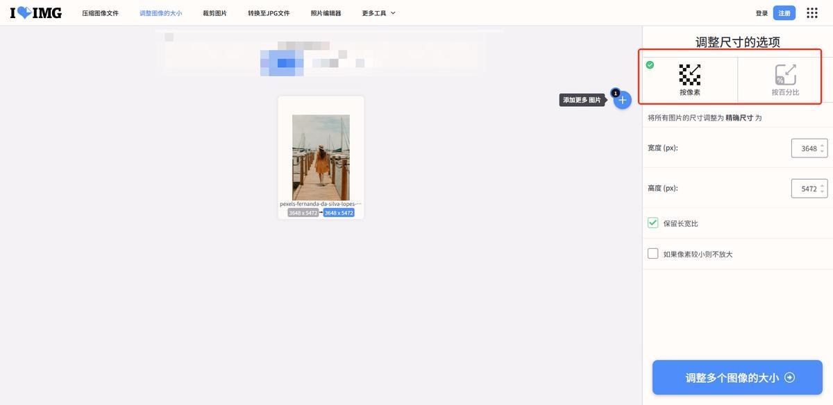Screen dimensions: 833x405
Task: Click the 登录 login link
Action: [762, 13]
